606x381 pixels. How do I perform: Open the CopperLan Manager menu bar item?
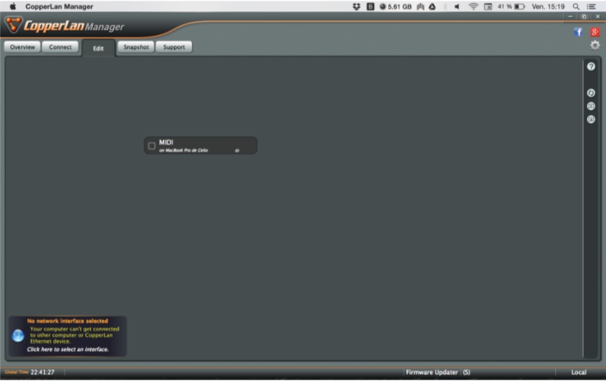click(x=59, y=6)
